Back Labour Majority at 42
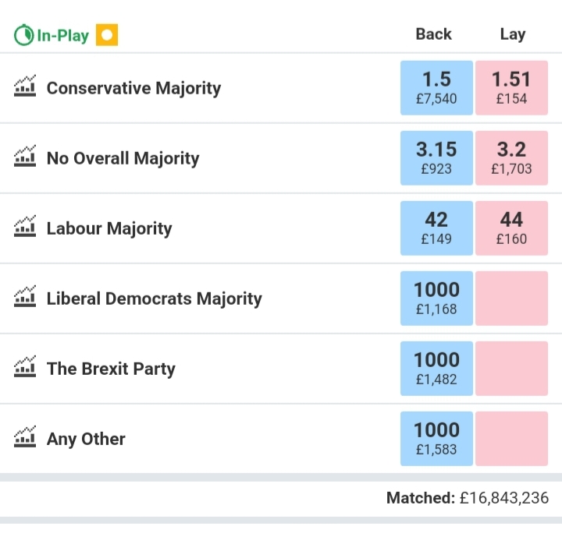Viewport: 562px width, 537px height. coord(436,228)
